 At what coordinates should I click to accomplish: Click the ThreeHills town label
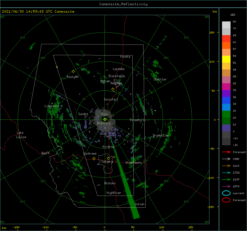click(x=138, y=120)
